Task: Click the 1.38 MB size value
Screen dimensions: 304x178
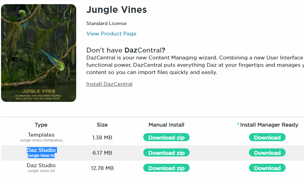Action: tap(102, 138)
